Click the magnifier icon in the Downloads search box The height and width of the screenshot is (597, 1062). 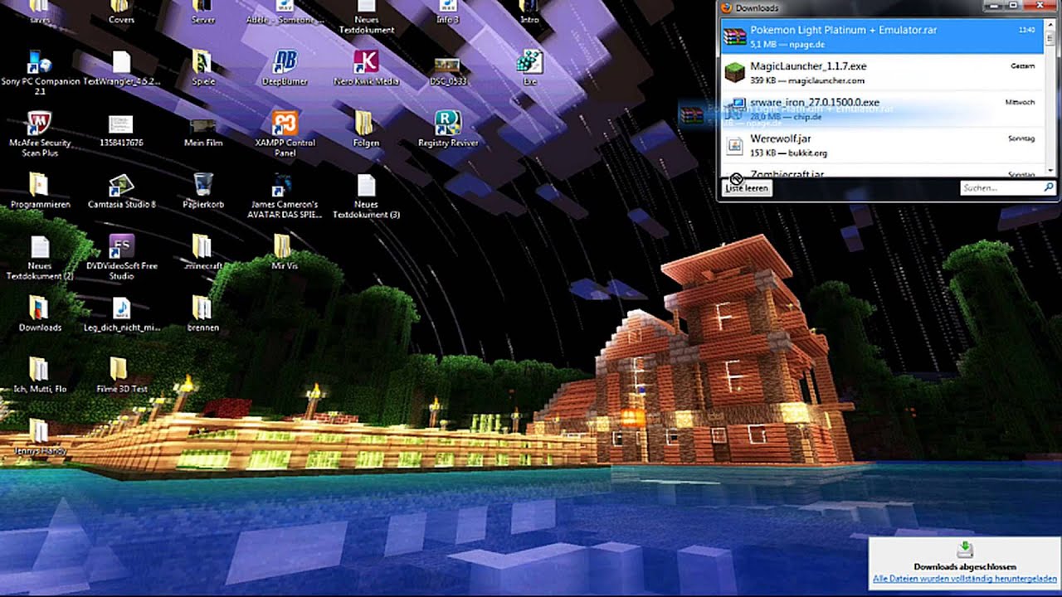[1049, 188]
